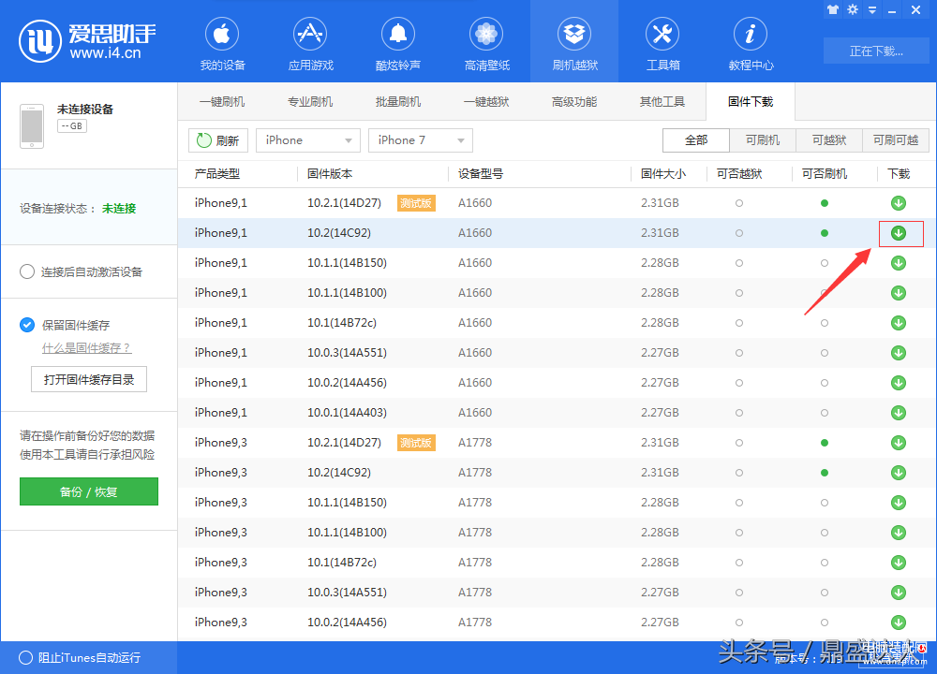Open the 应用游戏 apps and games section
937x674 pixels.
click(x=310, y=44)
